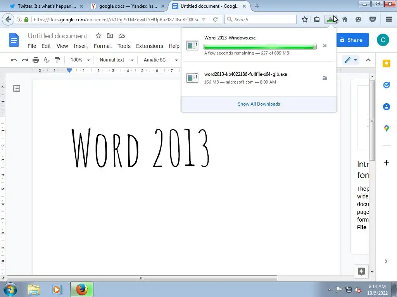Click the Explore button at bottom right
The height and width of the screenshot is (297, 397).
tap(361, 271)
